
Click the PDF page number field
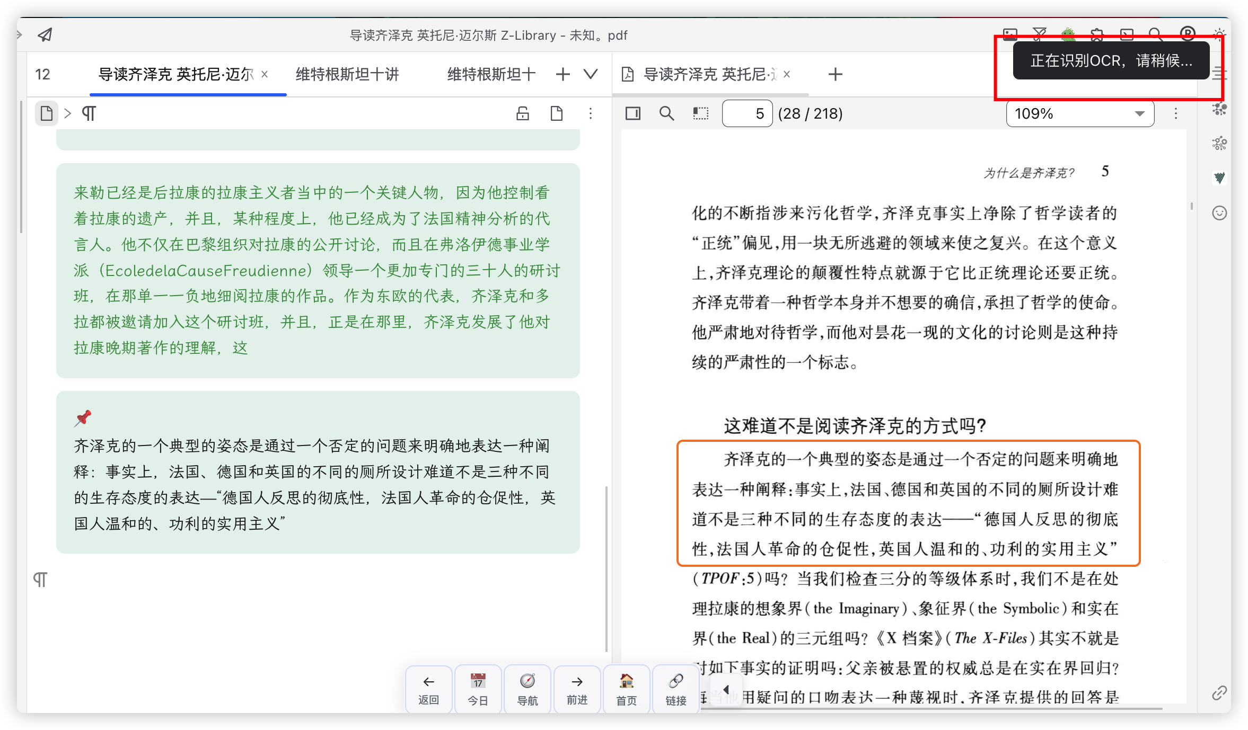click(x=746, y=113)
